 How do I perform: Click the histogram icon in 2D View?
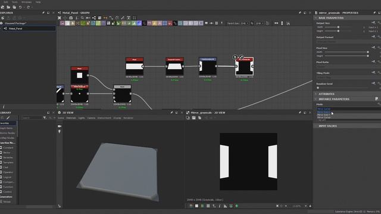pyautogui.click(x=225, y=206)
